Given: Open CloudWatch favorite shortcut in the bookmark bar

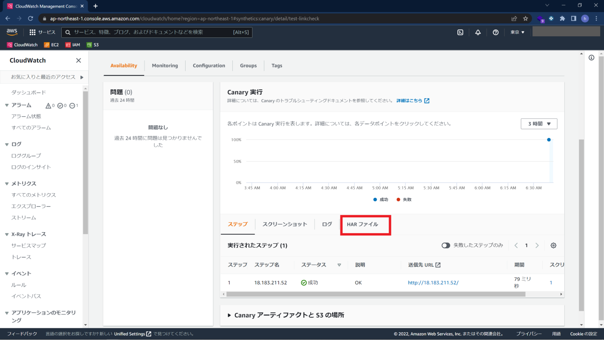Looking at the screenshot, I should pyautogui.click(x=22, y=45).
